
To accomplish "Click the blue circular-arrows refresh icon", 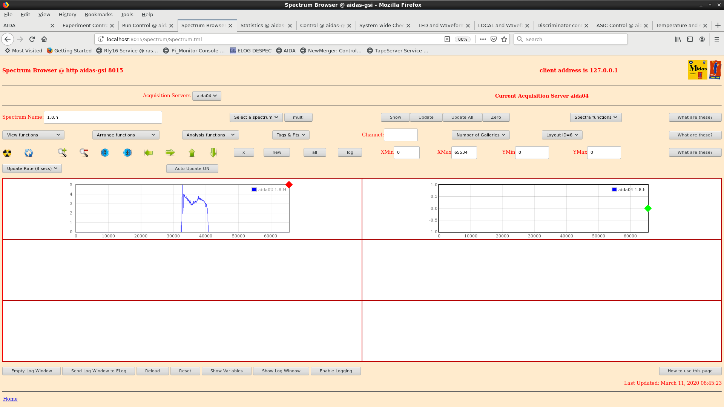I will click(x=29, y=153).
